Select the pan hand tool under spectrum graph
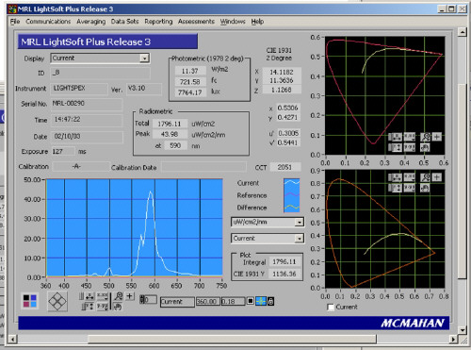Screen dimensions: 471x350 [x=118, y=307]
